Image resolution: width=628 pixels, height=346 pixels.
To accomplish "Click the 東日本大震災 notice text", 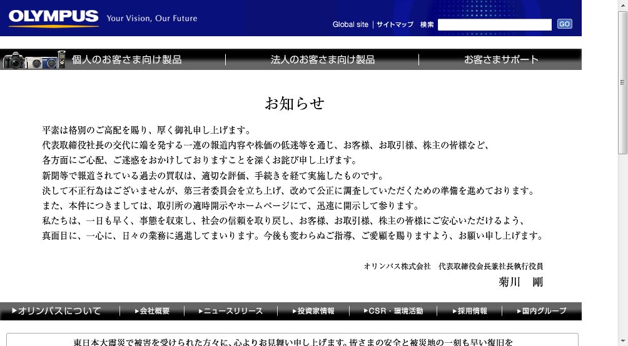I will [x=293, y=342].
